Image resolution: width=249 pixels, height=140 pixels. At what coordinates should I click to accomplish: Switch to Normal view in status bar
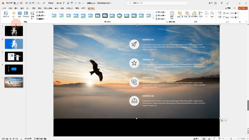(x=204, y=138)
